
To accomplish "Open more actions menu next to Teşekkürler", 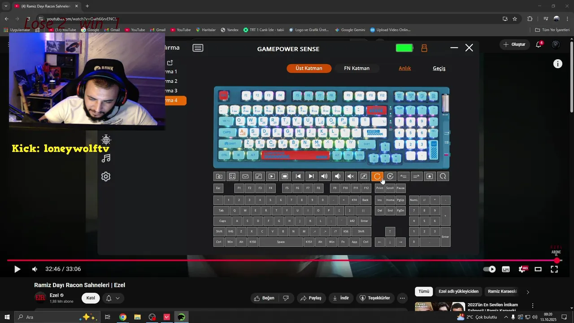I will 402,298.
